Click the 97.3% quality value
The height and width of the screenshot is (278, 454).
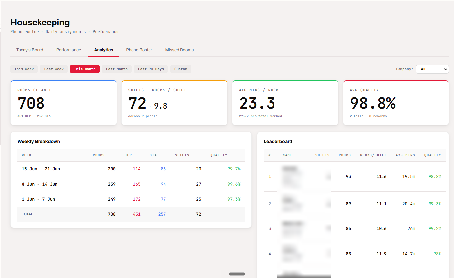point(234,199)
